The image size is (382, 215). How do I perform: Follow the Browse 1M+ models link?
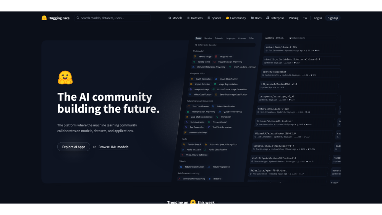[113, 147]
